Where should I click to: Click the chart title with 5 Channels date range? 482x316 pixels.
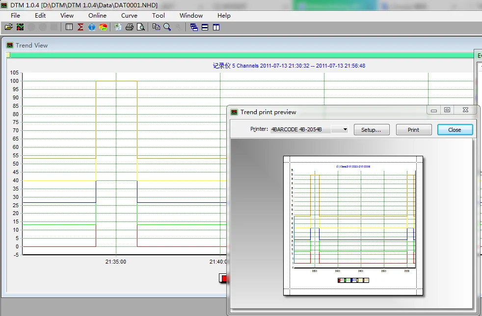click(289, 66)
